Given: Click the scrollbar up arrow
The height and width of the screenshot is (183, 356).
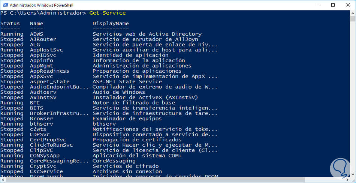Looking at the screenshot, I should (x=353, y=13).
